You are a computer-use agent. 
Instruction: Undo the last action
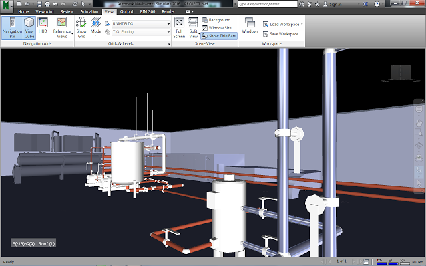[x=55, y=4]
